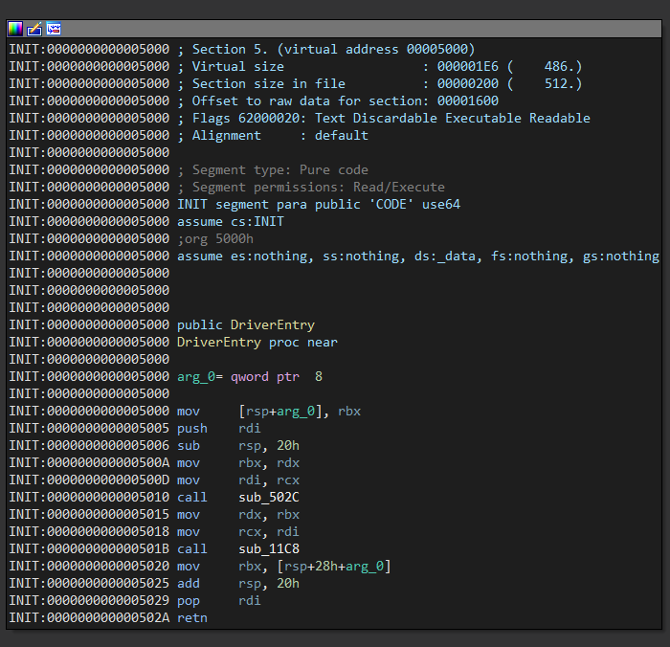The image size is (670, 647).
Task: Click address INIT:000000000000502A
Action: tap(89, 618)
